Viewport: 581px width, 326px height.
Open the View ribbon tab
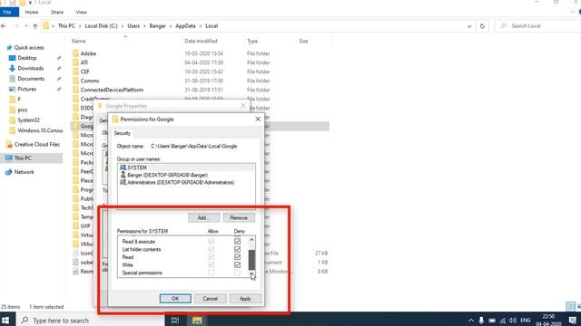click(x=81, y=12)
